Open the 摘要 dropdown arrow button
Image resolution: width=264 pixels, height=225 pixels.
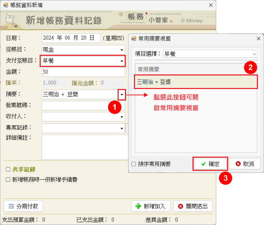click(122, 95)
